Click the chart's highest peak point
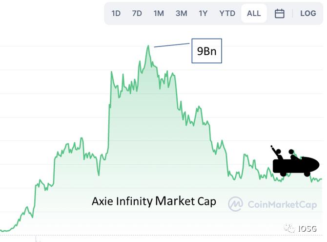Screen dimensions: 327x242 coord(148,46)
